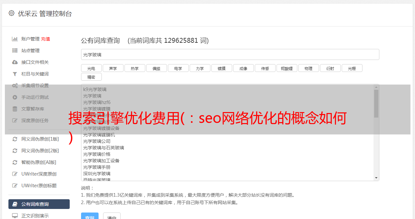Open UWriter原创标题 in the sidebar
415x219 pixels.
point(39,186)
